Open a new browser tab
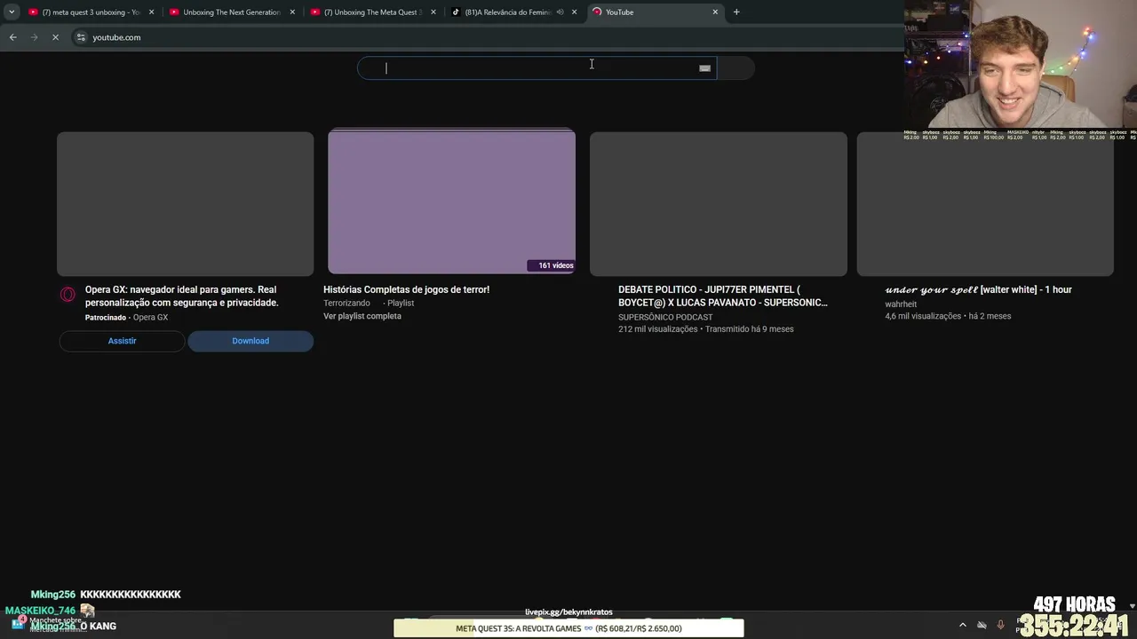Screen dimensions: 1137x639 pyautogui.click(x=736, y=12)
